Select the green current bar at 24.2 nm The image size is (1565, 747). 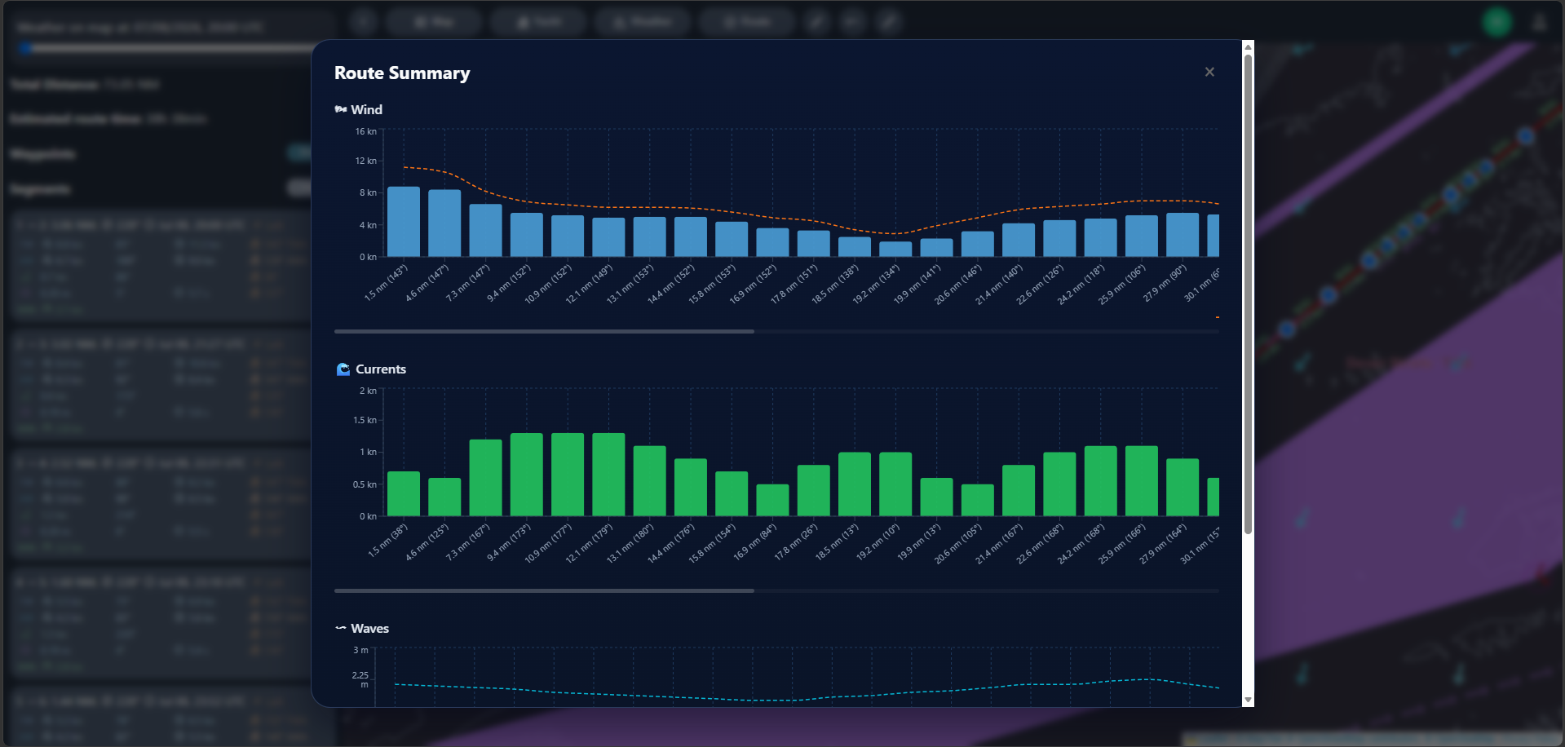pyautogui.click(x=1100, y=481)
